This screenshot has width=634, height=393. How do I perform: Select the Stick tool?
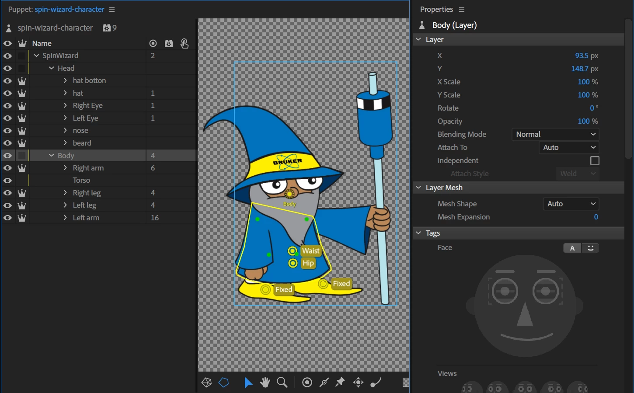pos(324,383)
